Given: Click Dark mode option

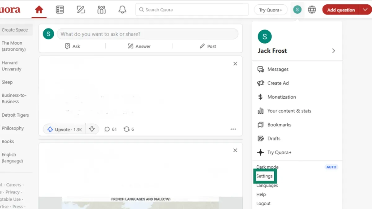Looking at the screenshot, I should (267, 167).
